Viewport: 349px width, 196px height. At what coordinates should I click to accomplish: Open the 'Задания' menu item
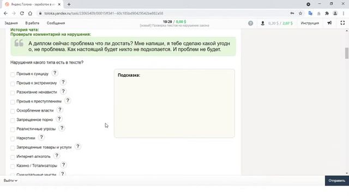11,23
